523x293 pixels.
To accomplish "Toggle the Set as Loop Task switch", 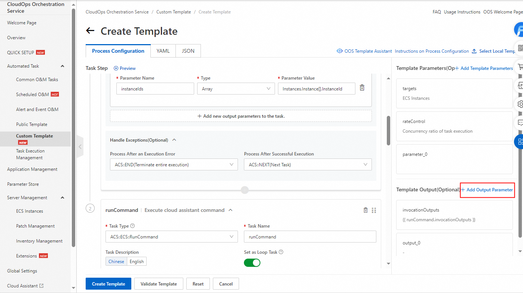I will point(252,263).
